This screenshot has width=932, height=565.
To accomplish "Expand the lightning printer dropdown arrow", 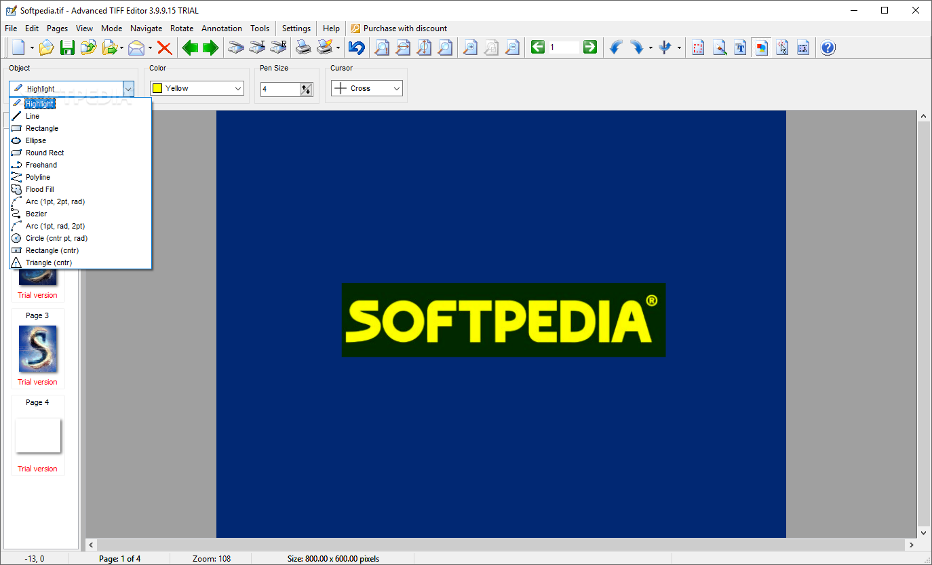I will click(x=338, y=47).
